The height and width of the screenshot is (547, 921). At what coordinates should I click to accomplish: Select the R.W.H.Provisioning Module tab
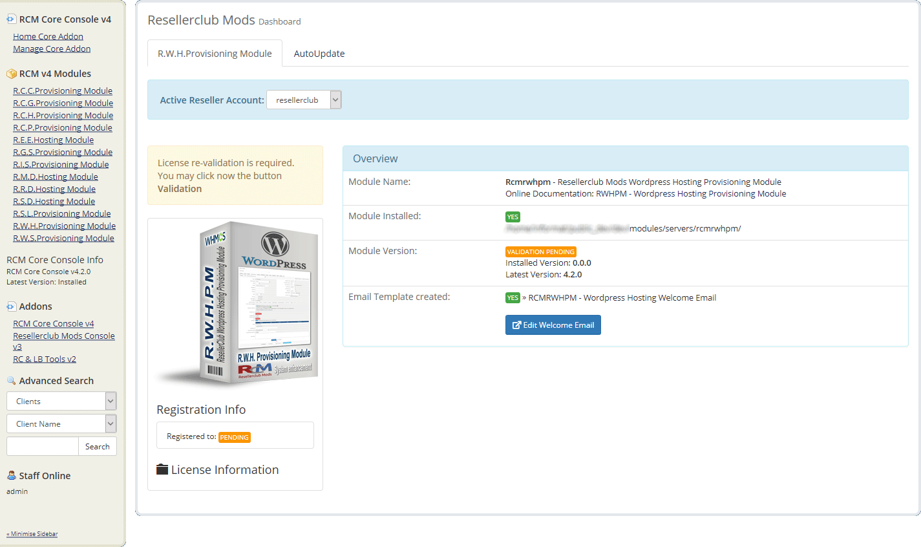click(215, 54)
